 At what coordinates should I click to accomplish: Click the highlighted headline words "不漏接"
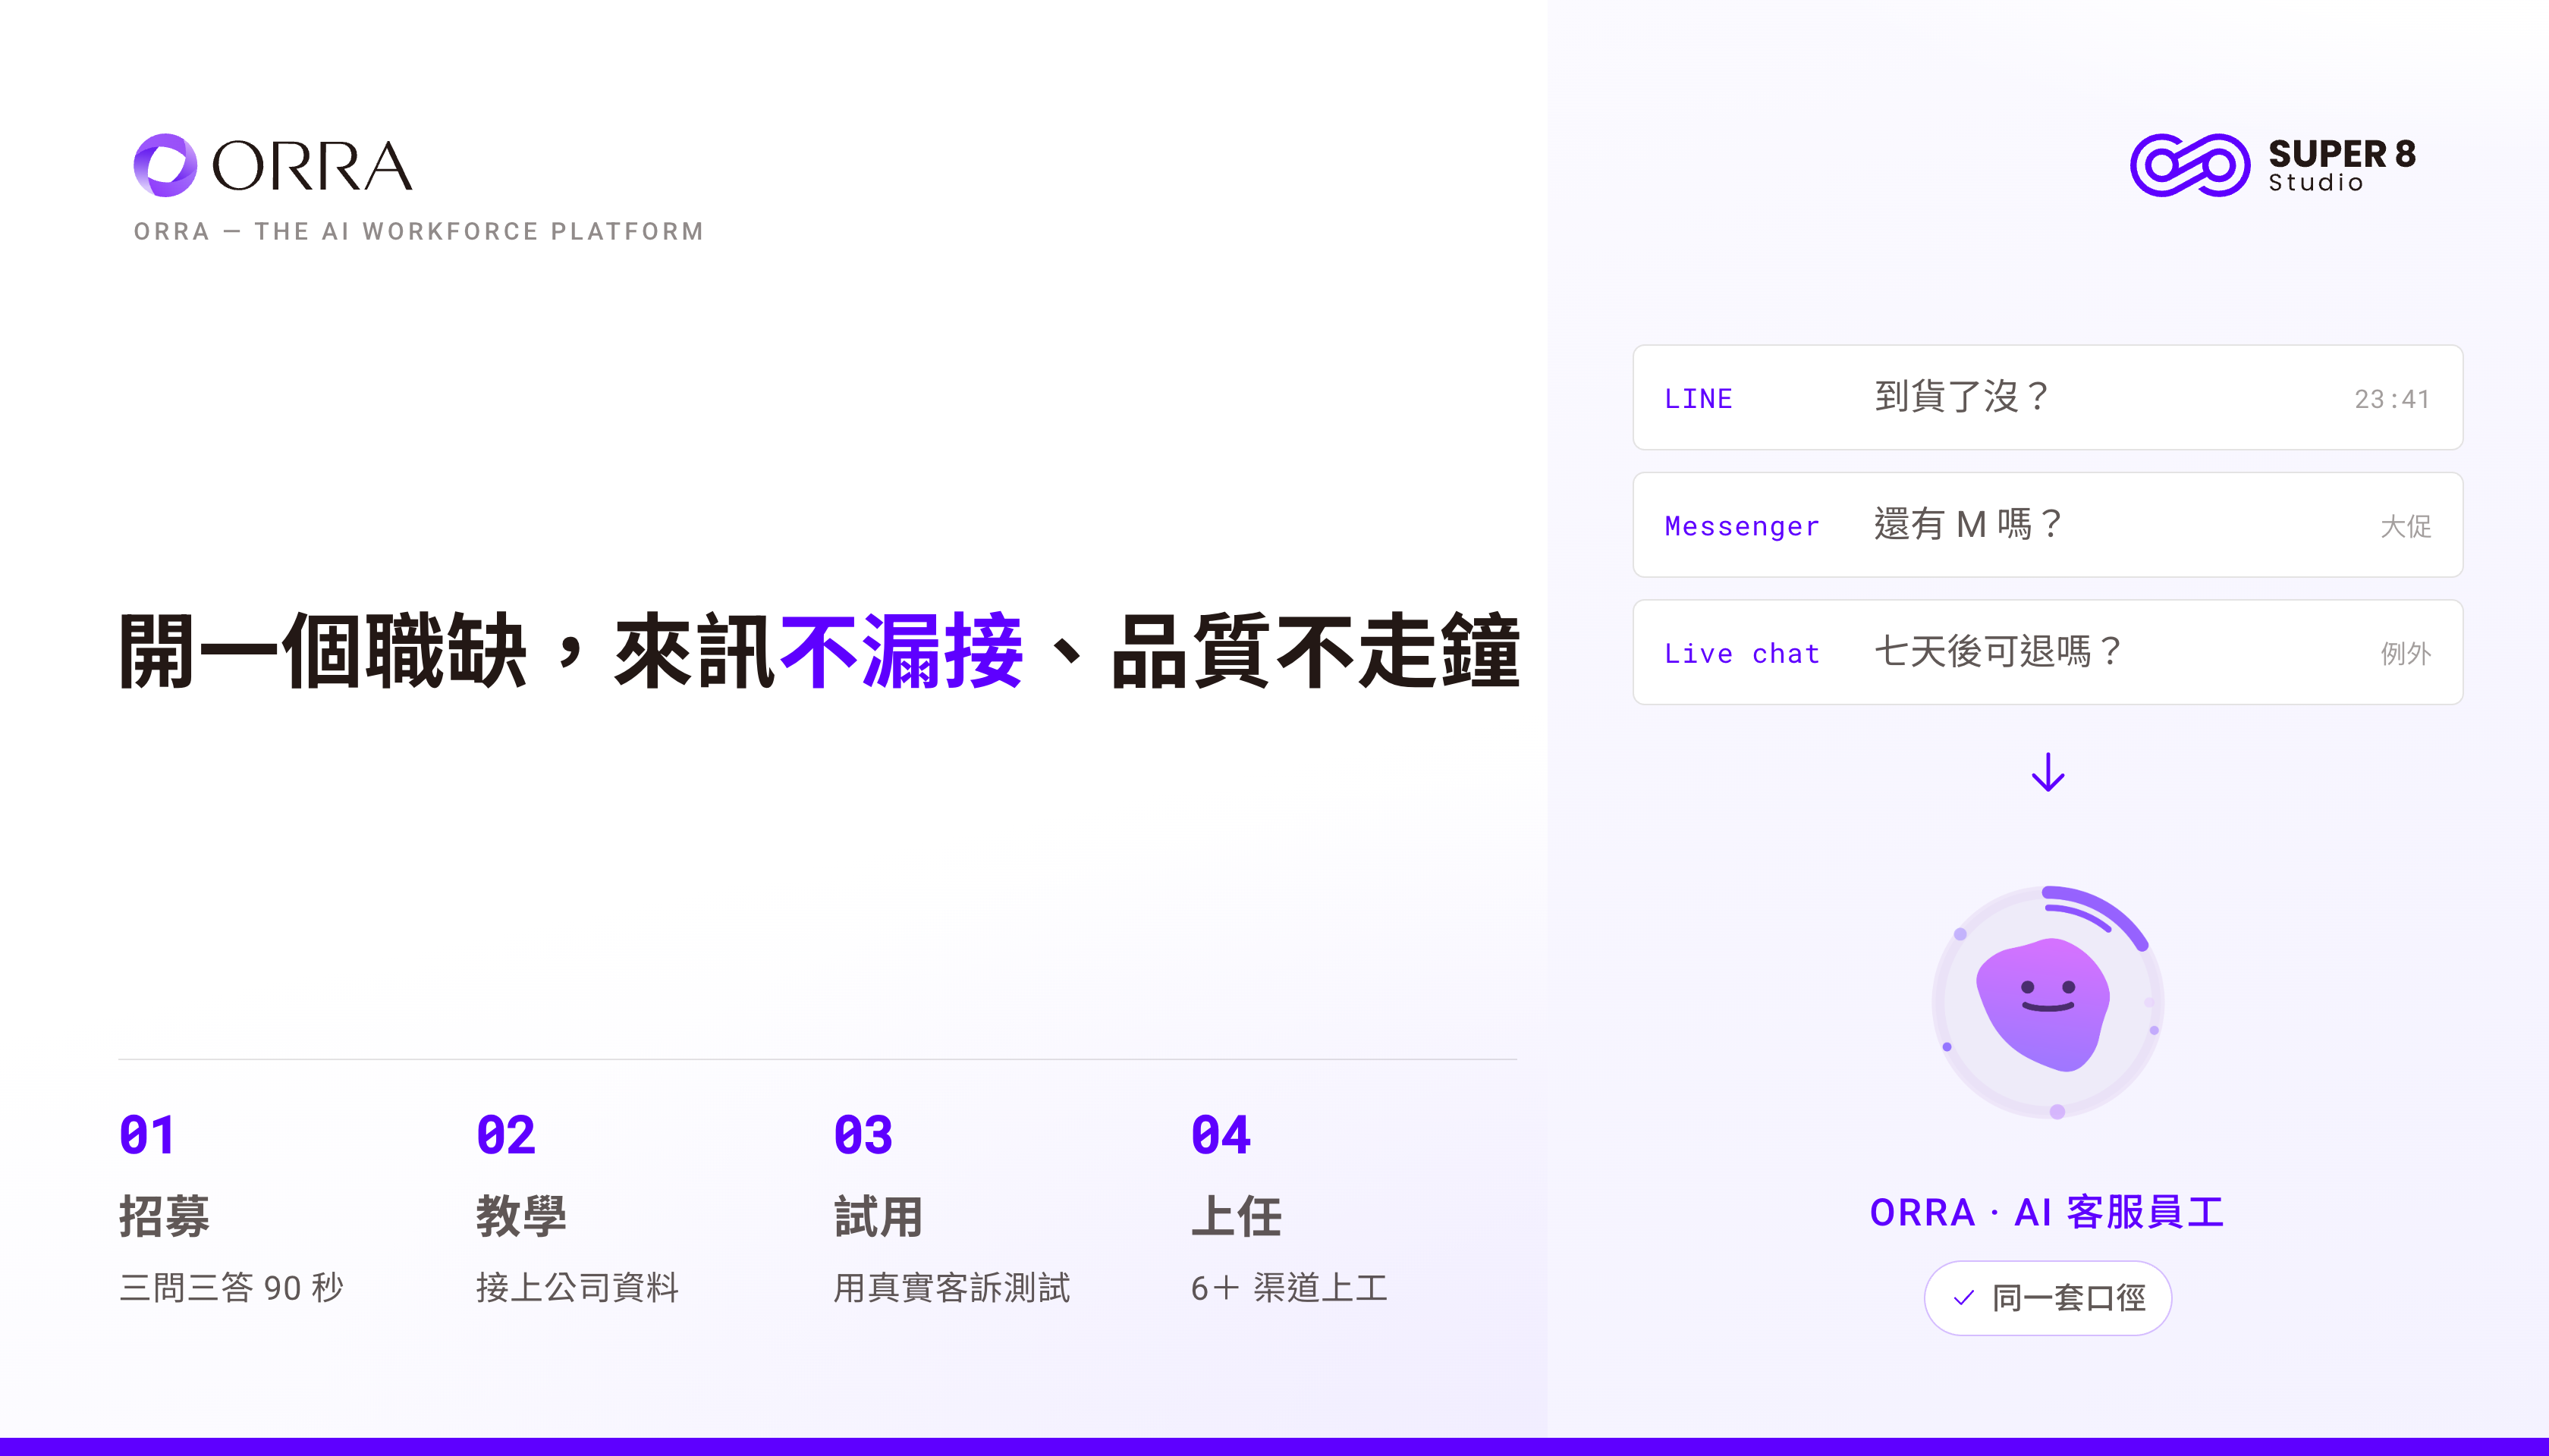click(x=901, y=651)
